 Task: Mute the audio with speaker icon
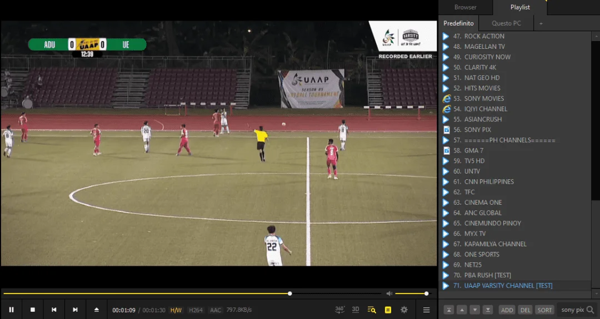point(389,293)
